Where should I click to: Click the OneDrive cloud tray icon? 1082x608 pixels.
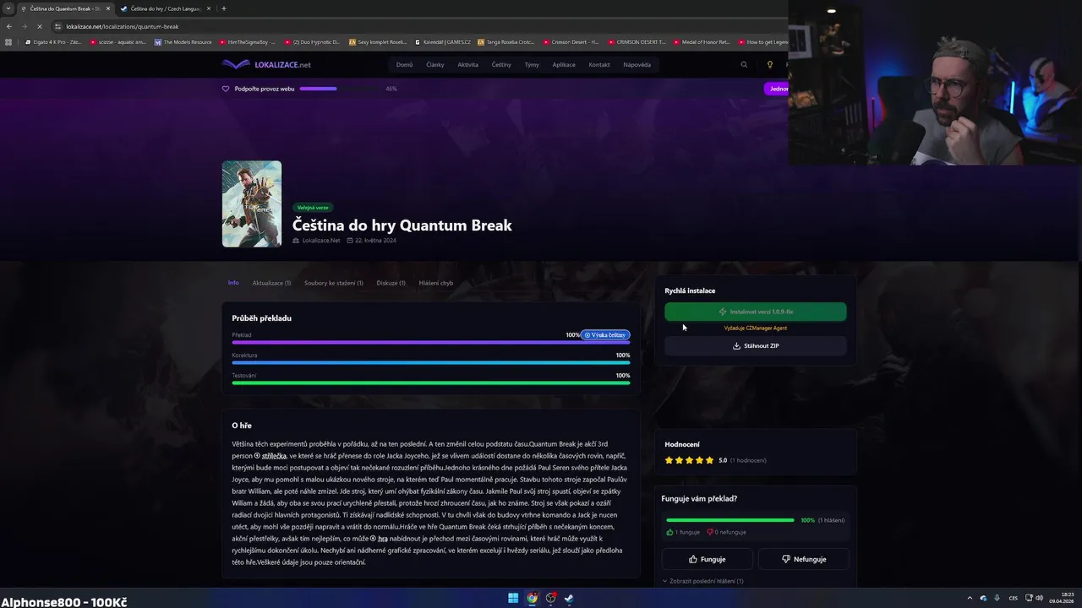coord(983,598)
